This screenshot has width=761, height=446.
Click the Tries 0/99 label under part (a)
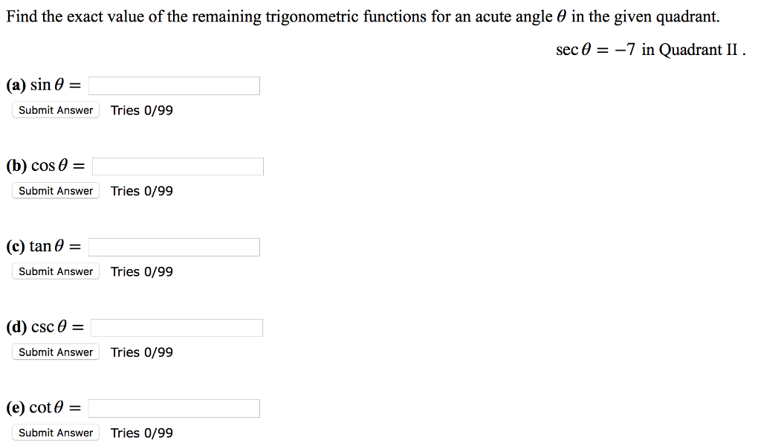(141, 109)
